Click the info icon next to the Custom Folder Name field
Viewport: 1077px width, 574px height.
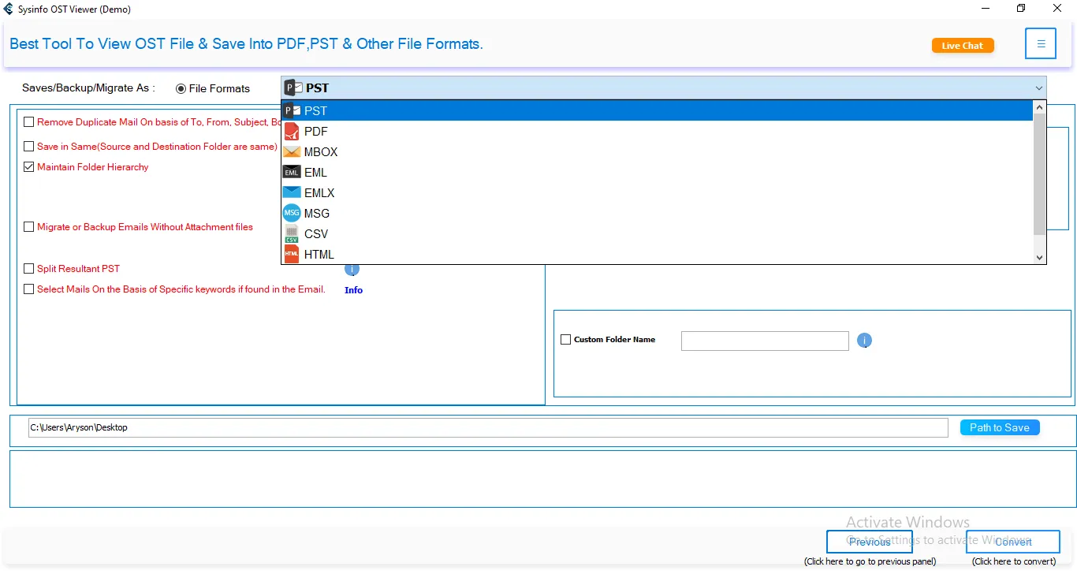(x=865, y=341)
